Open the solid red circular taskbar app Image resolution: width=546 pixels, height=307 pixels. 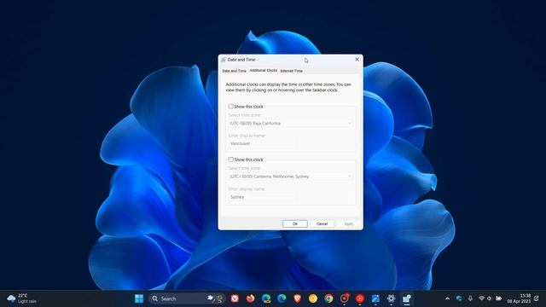click(360, 298)
